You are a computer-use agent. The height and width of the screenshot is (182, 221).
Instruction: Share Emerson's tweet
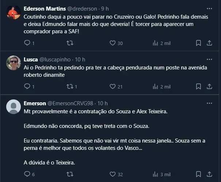210,174
